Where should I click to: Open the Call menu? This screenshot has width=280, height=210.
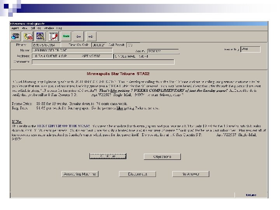[x=33, y=28]
